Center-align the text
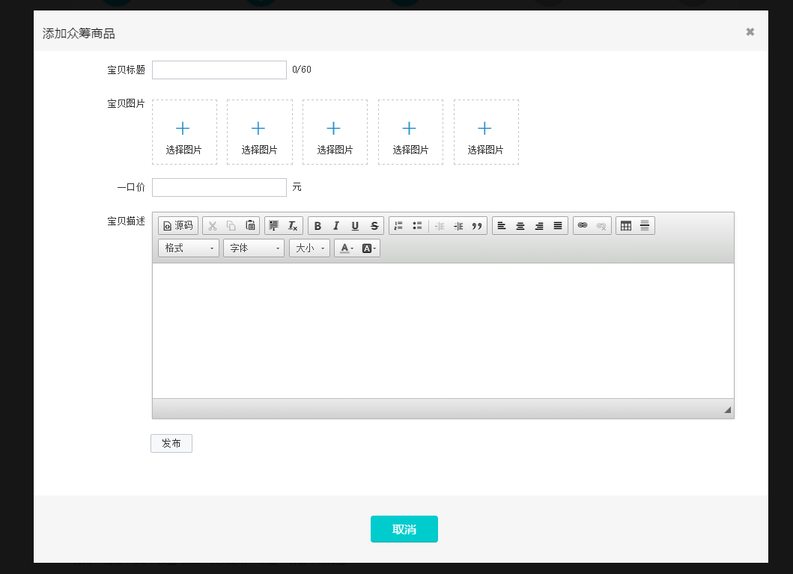 click(x=520, y=226)
